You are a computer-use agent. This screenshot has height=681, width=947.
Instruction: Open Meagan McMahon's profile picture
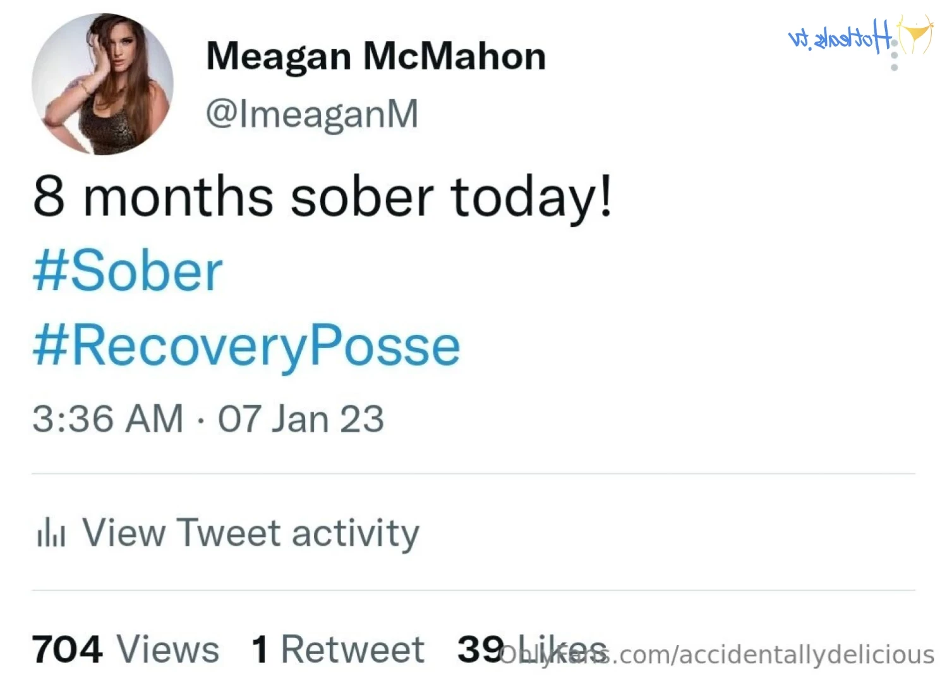[102, 84]
